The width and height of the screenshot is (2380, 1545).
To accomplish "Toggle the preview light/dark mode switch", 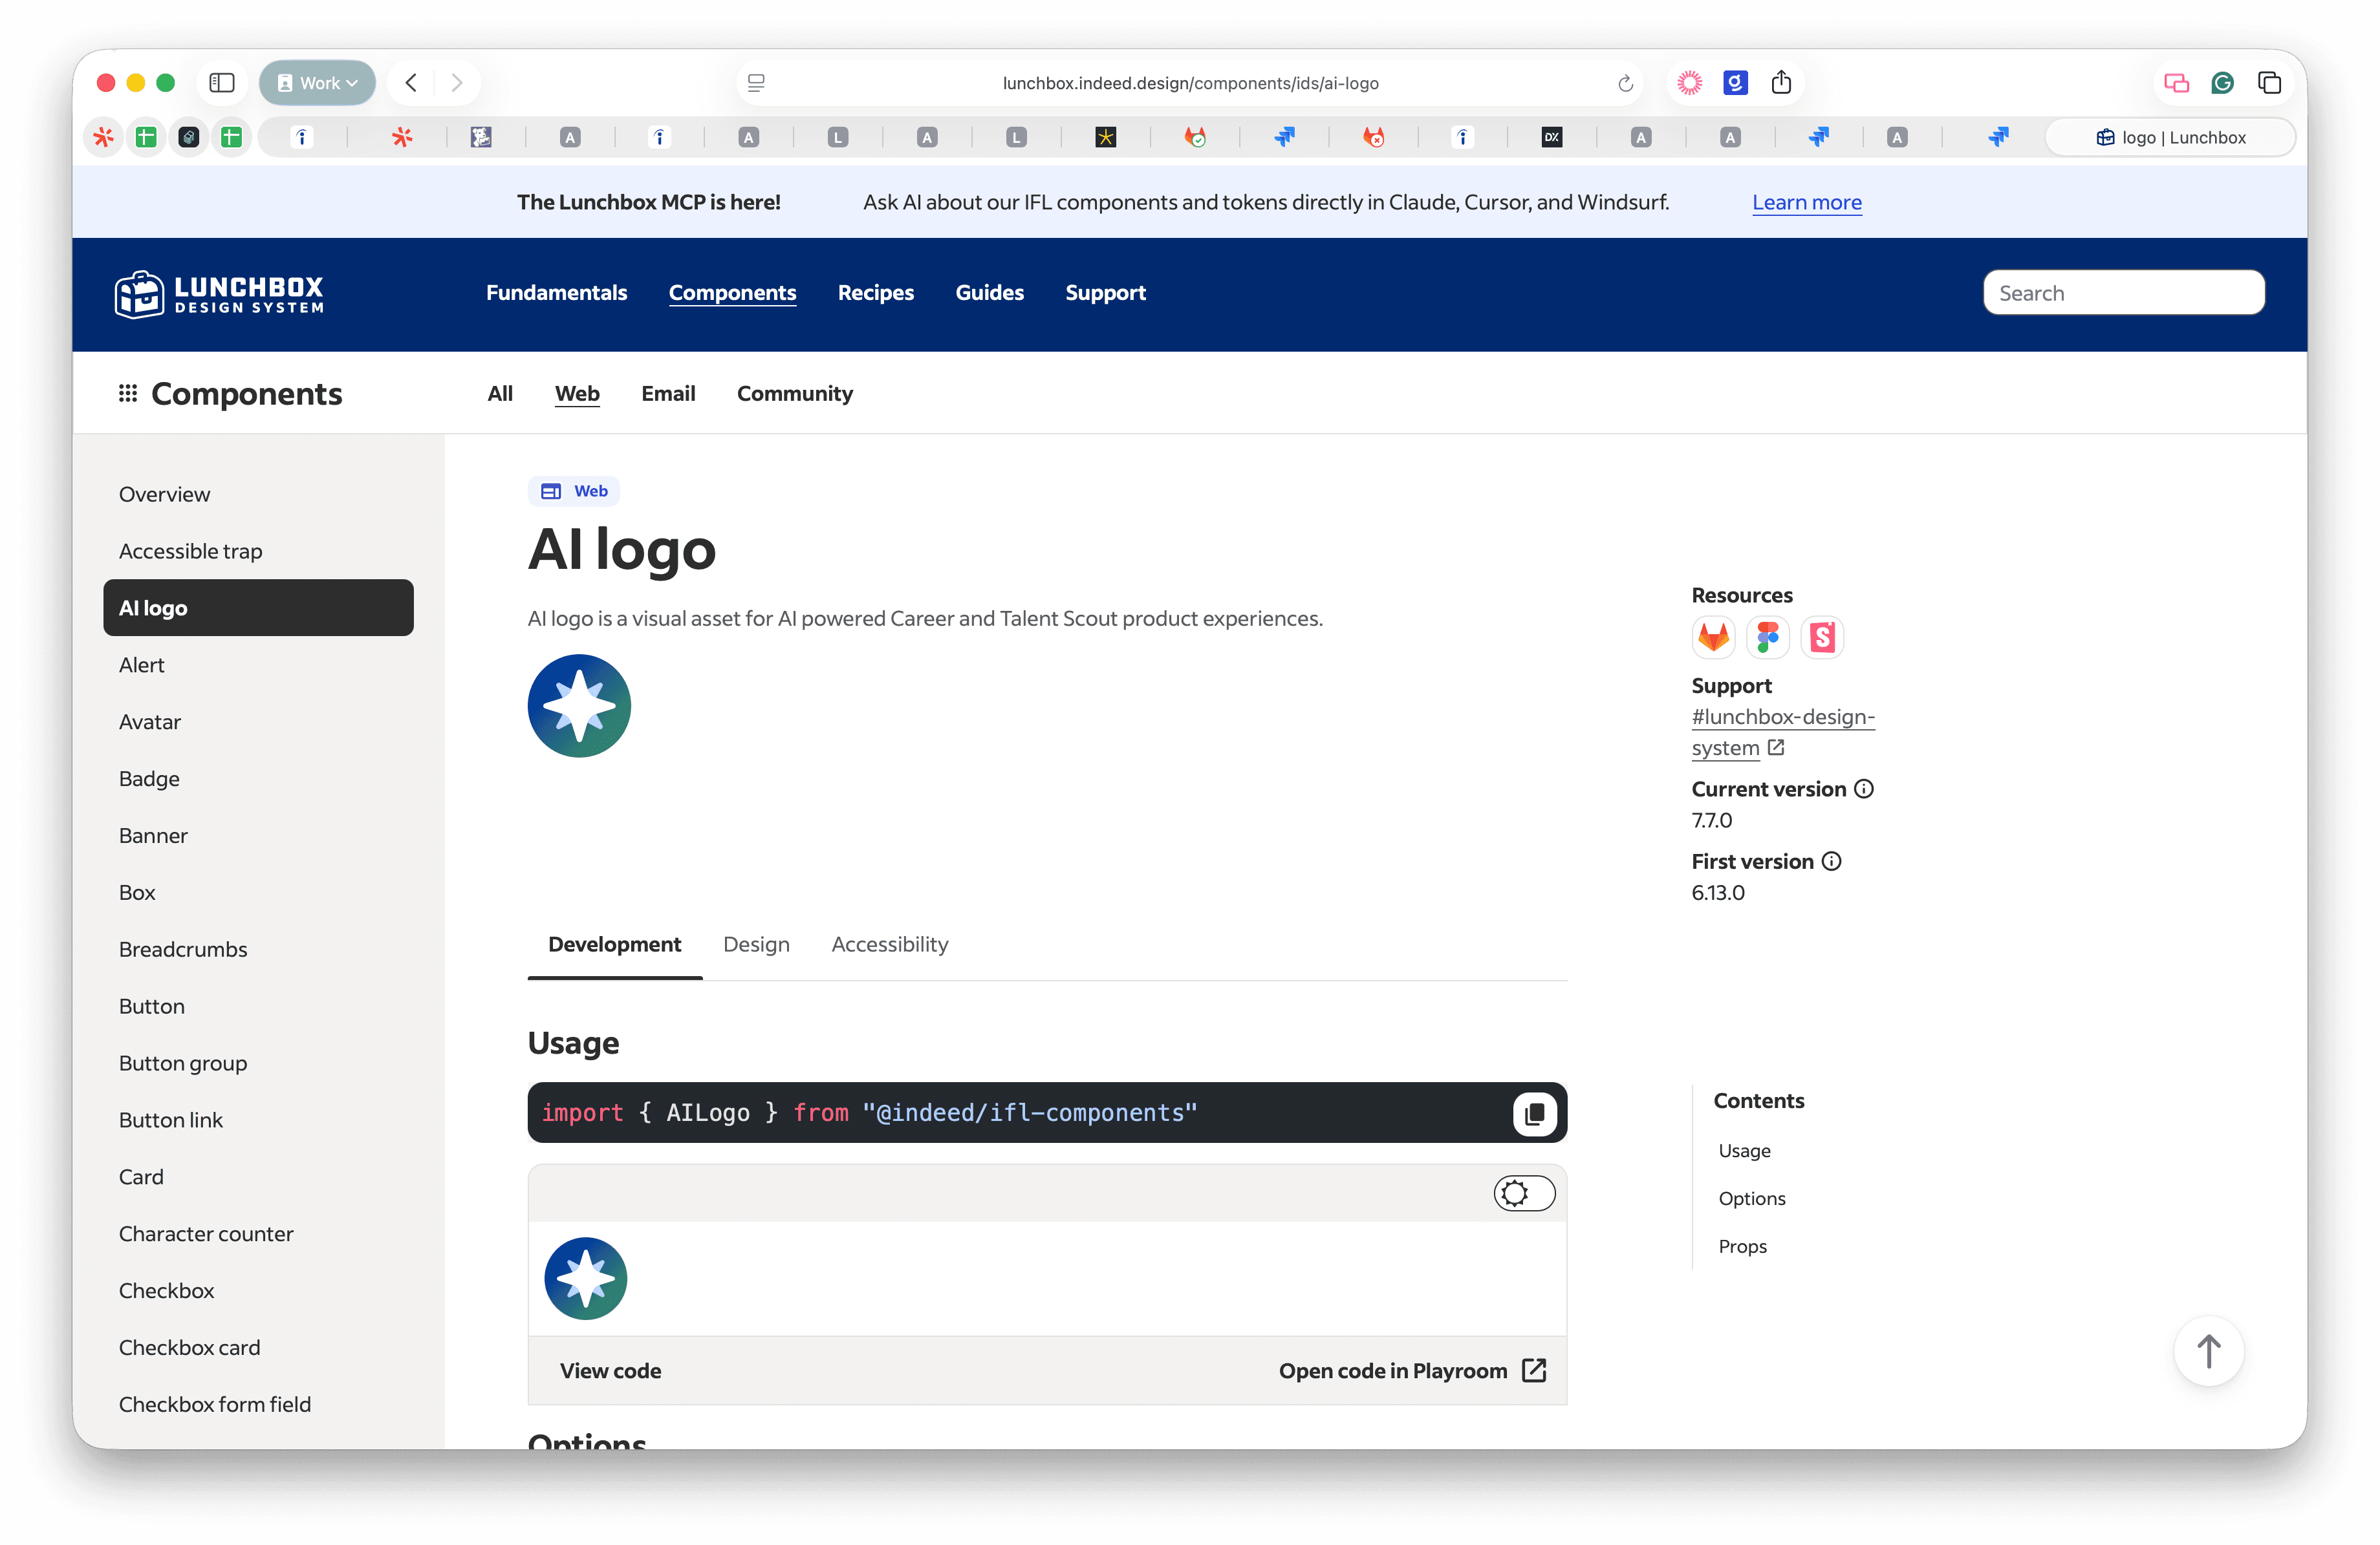I will (1524, 1193).
